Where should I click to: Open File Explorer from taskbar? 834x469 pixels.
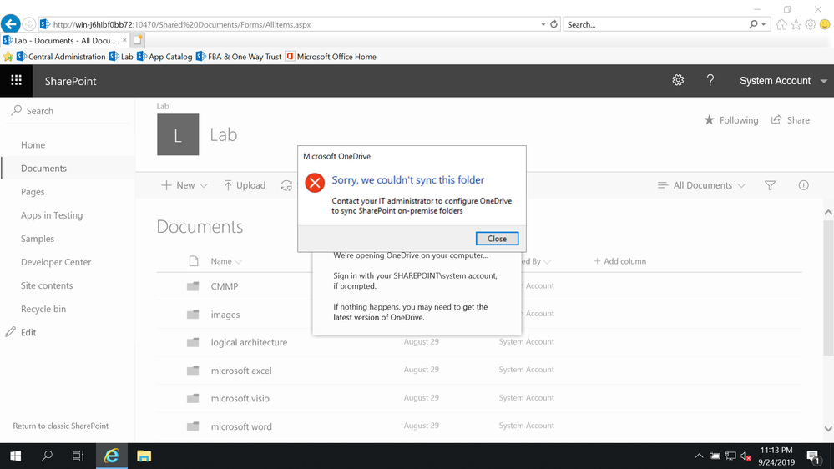(x=144, y=456)
